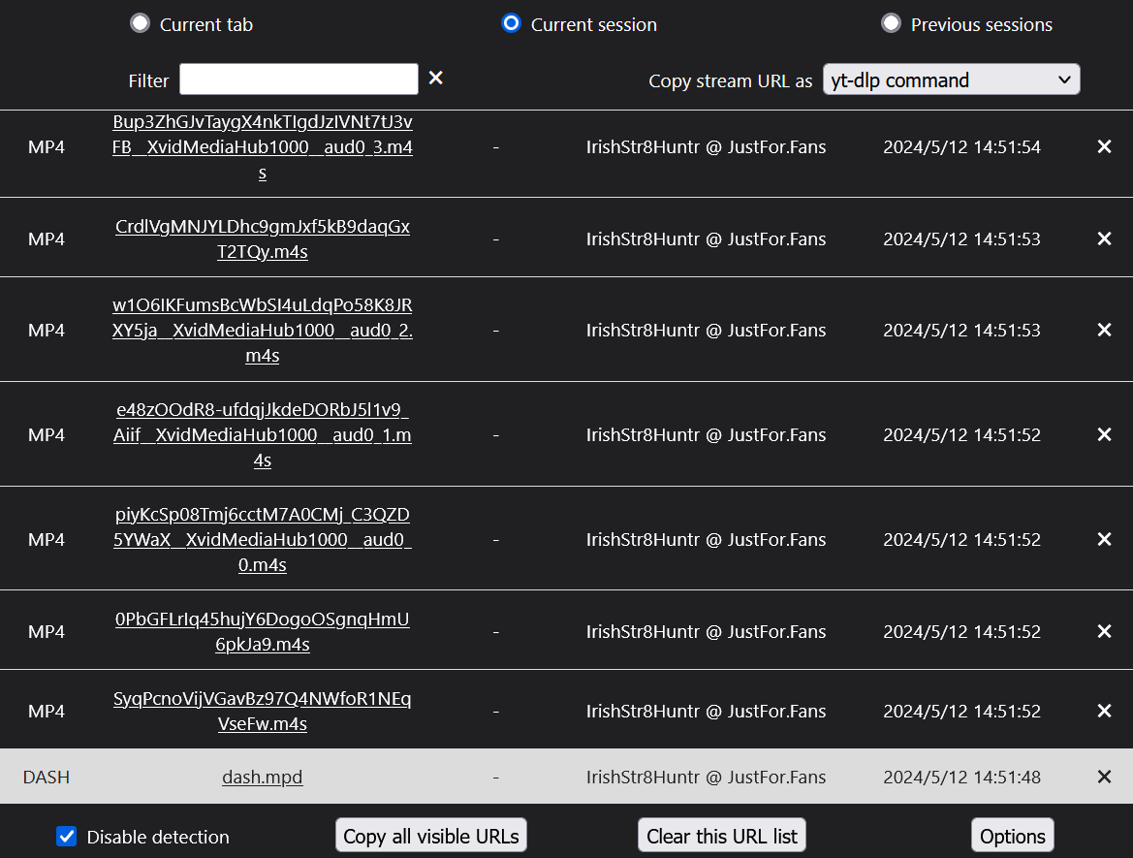Remove the CrdlVgMNJYLDhc9gmJxf5kB9daqGxT2TQy.m4s entry
The width and height of the screenshot is (1133, 858).
coord(1103,238)
